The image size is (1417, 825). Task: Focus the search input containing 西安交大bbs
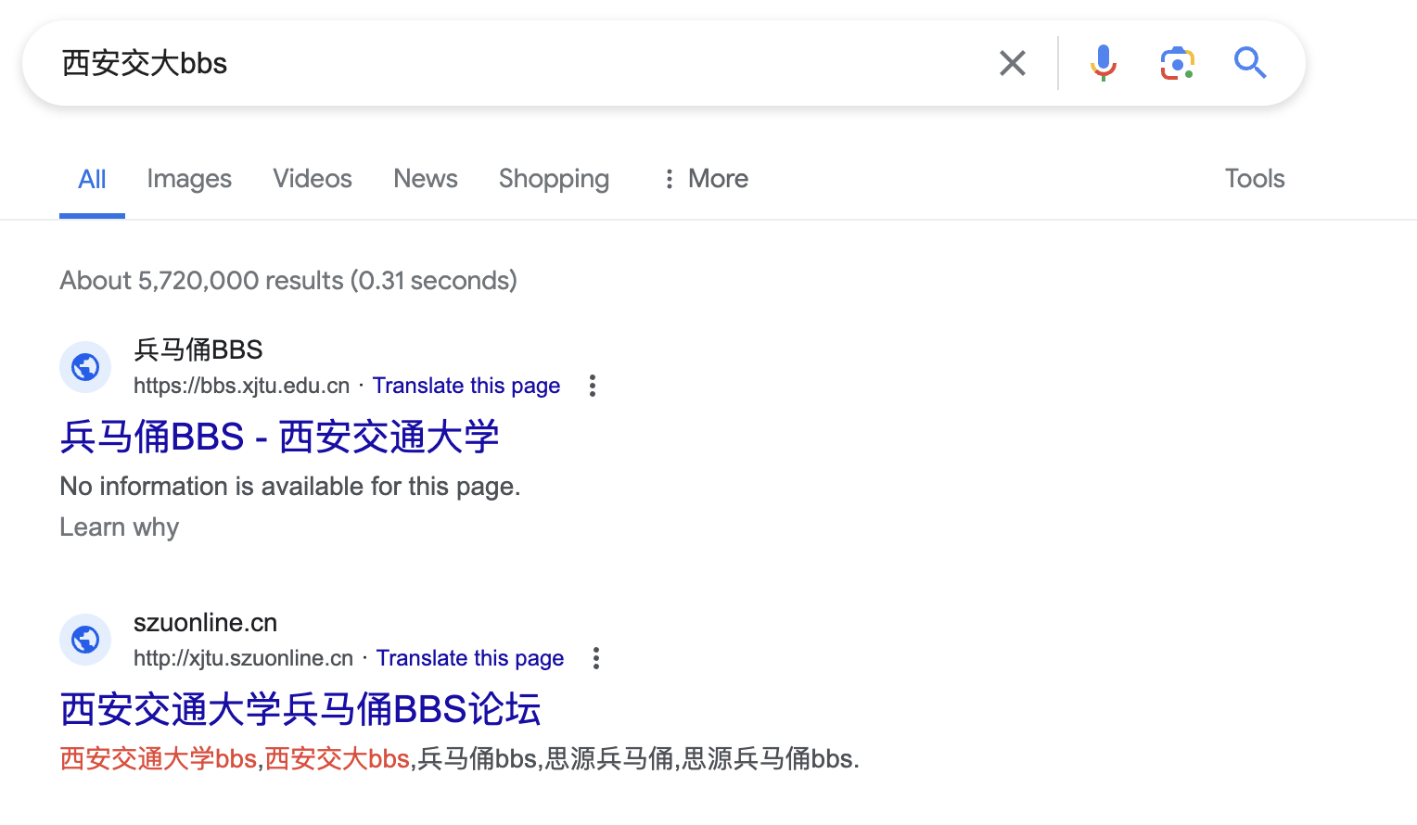(x=510, y=63)
